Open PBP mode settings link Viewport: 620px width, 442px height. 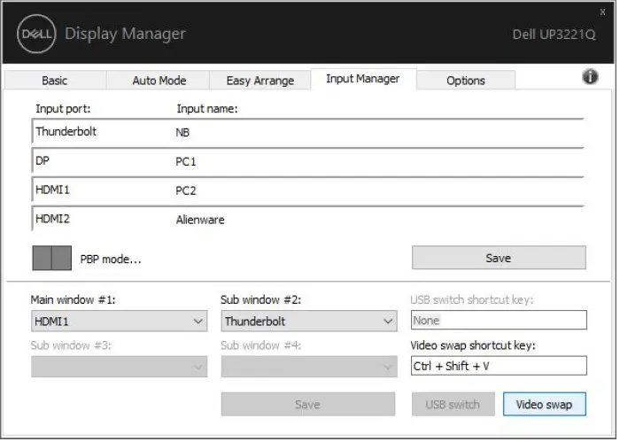coord(111,260)
